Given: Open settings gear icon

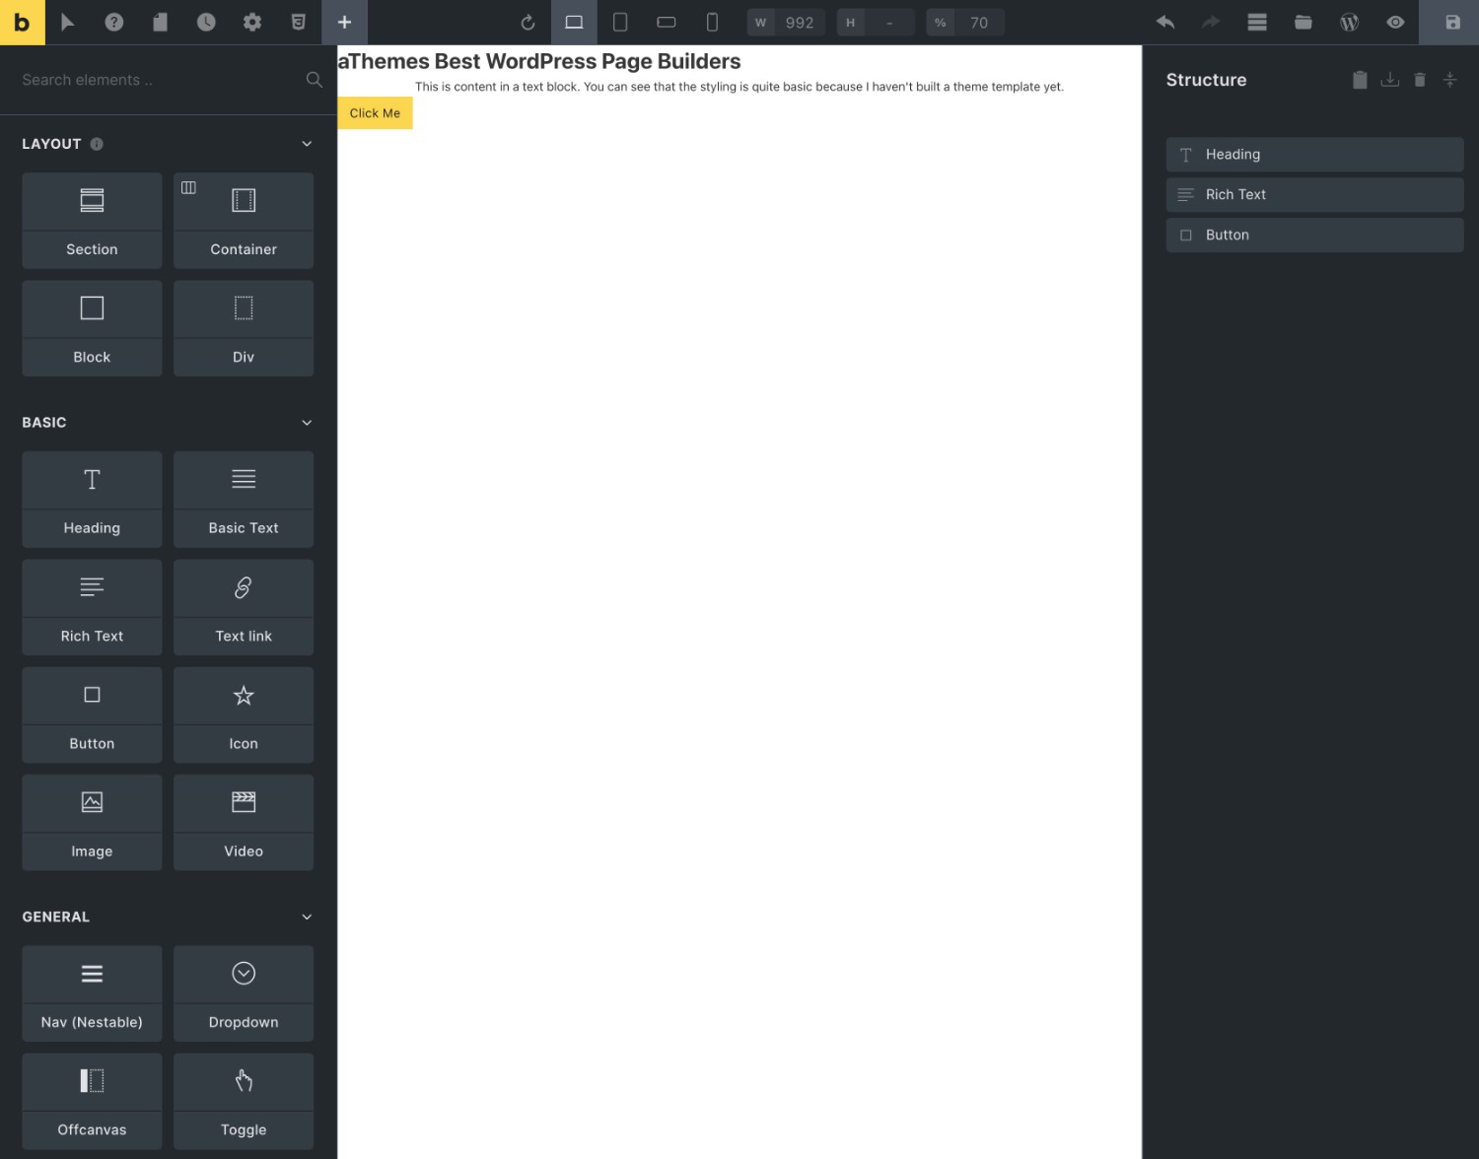Looking at the screenshot, I should [x=252, y=22].
